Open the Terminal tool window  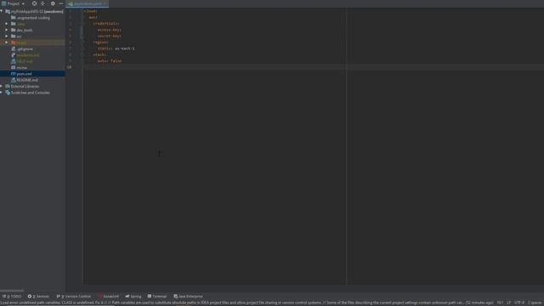tap(157, 297)
